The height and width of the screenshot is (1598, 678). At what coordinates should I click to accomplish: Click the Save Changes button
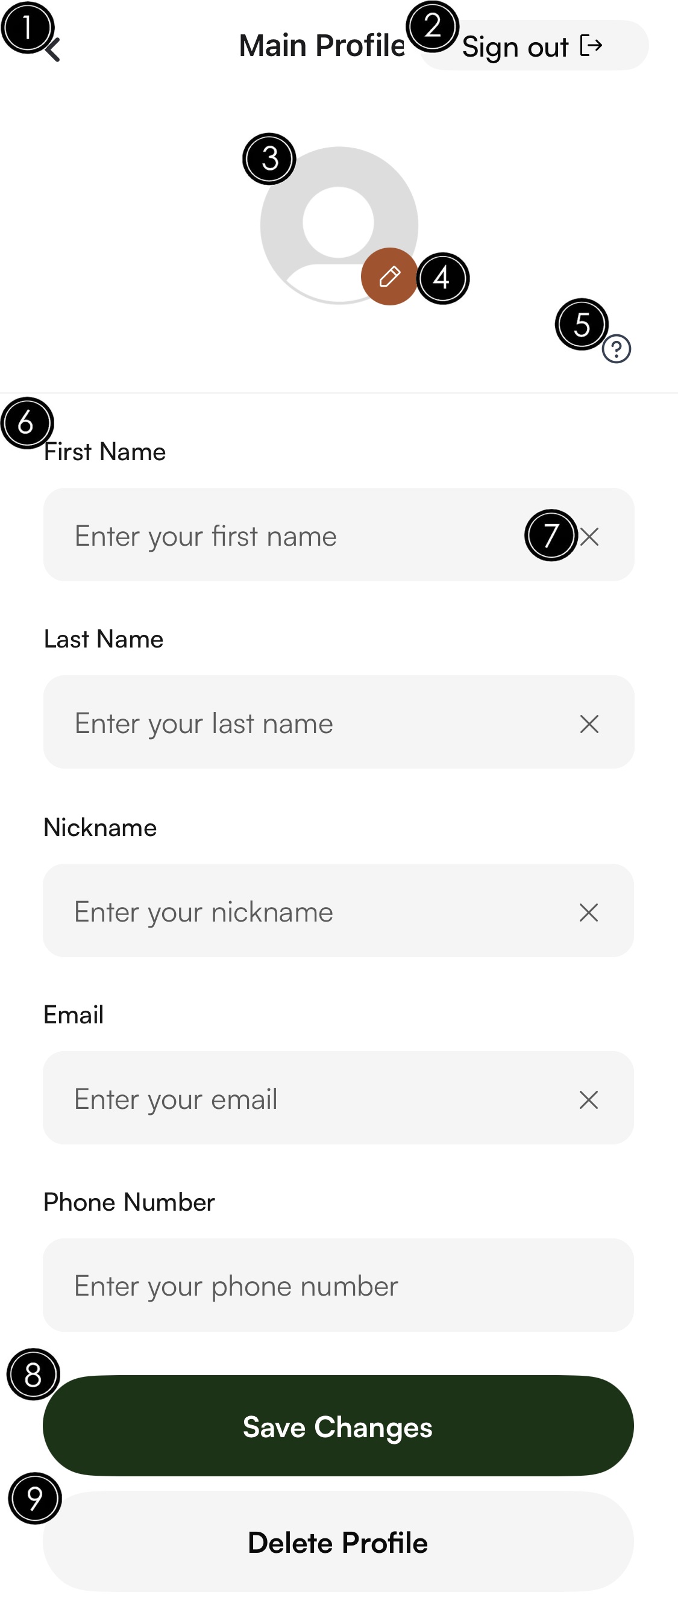click(338, 1426)
